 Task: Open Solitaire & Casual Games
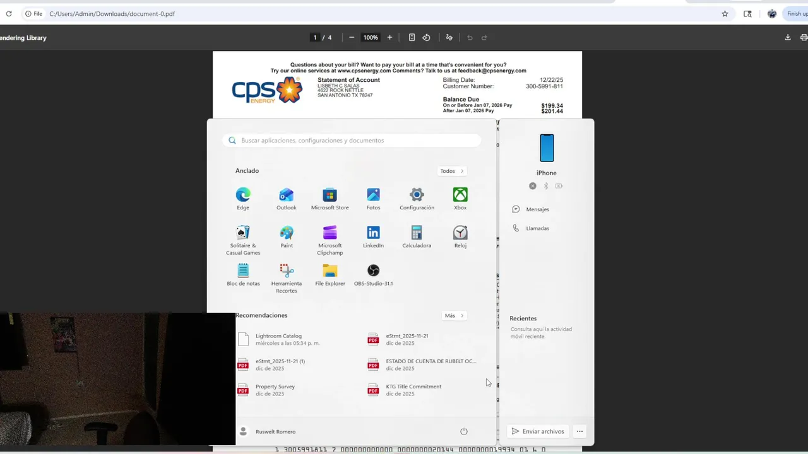243,240
